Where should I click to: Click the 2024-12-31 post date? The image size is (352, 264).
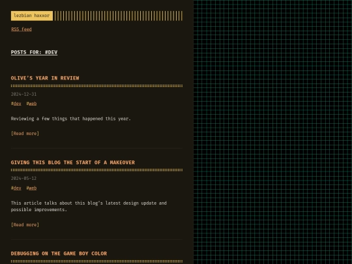(23, 95)
